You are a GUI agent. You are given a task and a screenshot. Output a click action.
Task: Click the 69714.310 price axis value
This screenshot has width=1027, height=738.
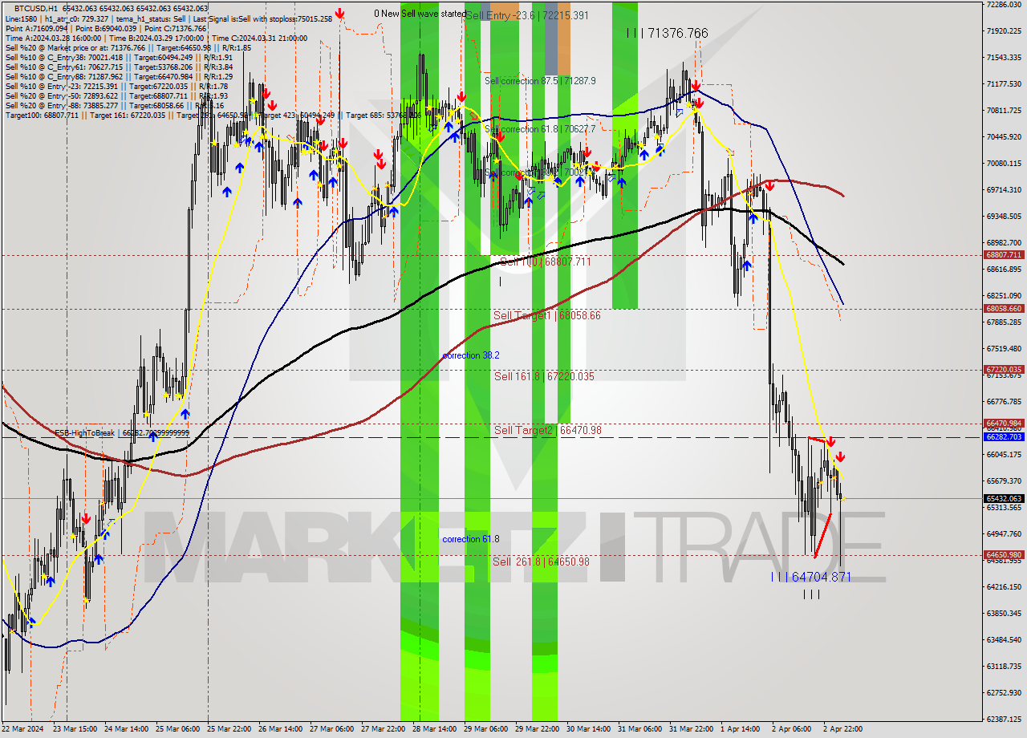[x=1004, y=190]
